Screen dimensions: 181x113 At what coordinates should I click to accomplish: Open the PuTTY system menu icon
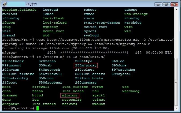[x=4, y=4]
